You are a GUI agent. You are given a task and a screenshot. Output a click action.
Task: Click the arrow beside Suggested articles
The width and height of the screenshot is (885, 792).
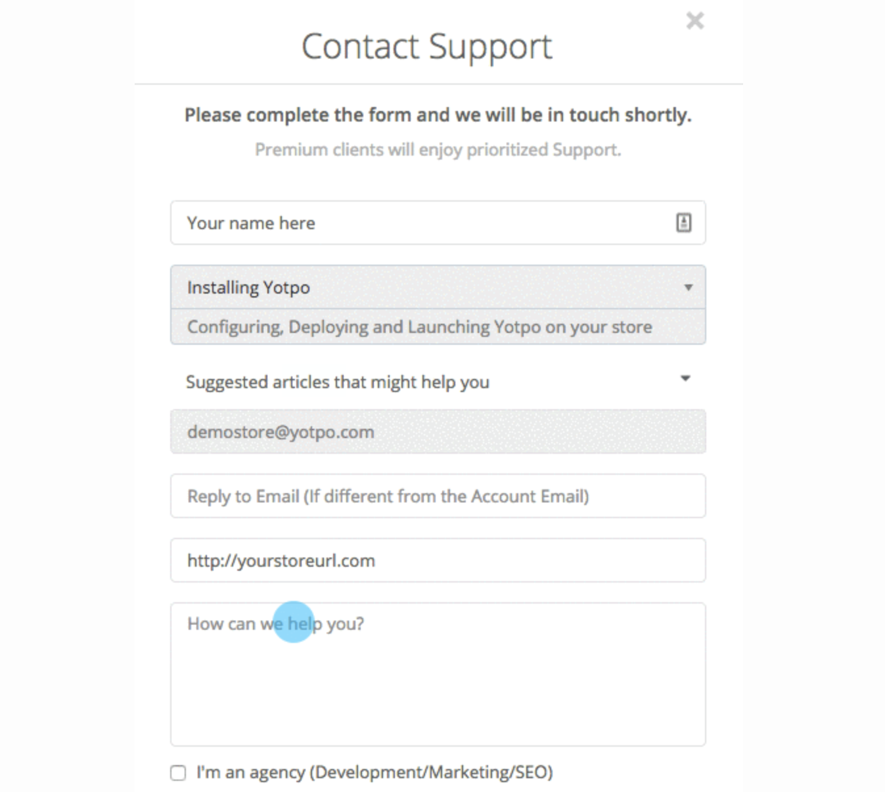pyautogui.click(x=685, y=378)
